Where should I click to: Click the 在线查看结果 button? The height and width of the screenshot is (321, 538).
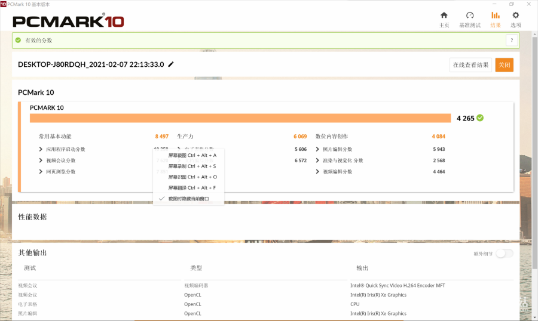click(470, 65)
